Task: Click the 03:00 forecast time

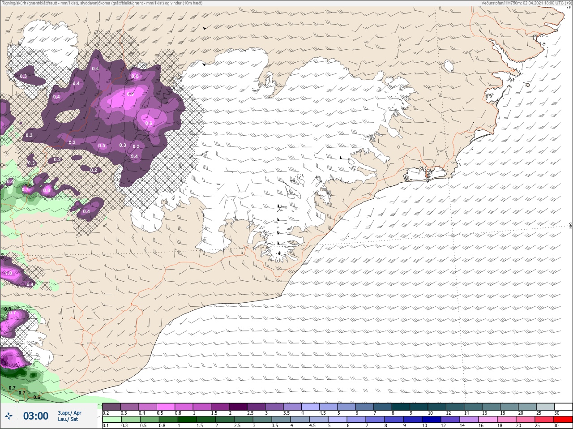Action: [x=35, y=416]
